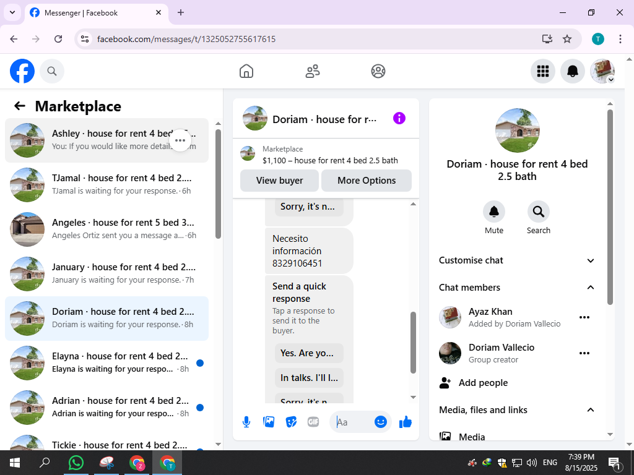
Task: Send a thumbs-up like
Action: point(406,422)
